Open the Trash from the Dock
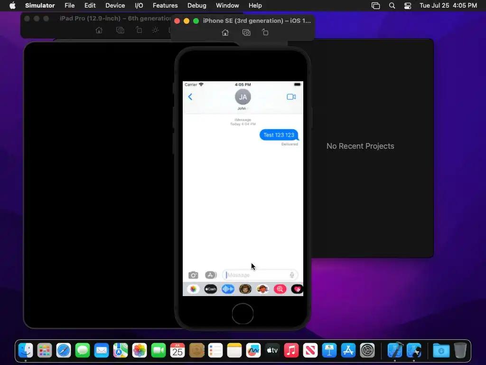The image size is (486, 365). click(x=460, y=351)
